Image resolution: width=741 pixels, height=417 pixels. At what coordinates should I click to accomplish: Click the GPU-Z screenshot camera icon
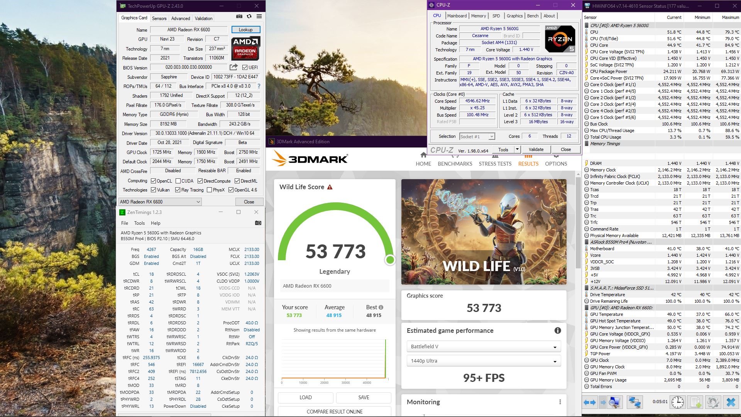[x=239, y=17]
